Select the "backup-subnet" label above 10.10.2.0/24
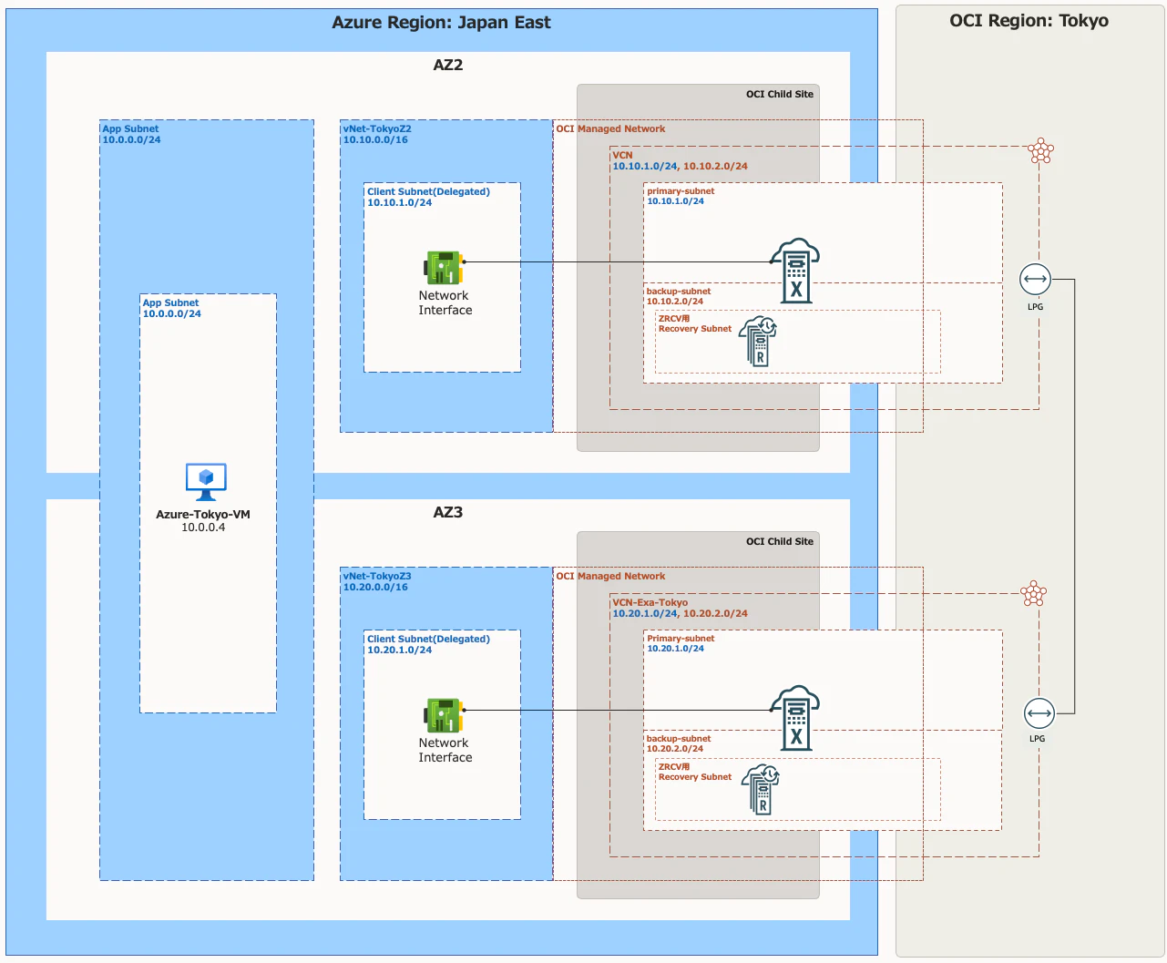This screenshot has height=963, width=1167. coord(679,292)
